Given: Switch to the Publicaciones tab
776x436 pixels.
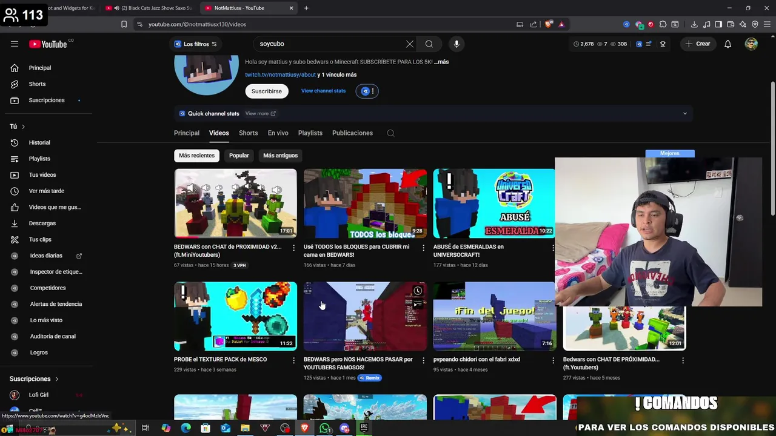Looking at the screenshot, I should pos(352,133).
